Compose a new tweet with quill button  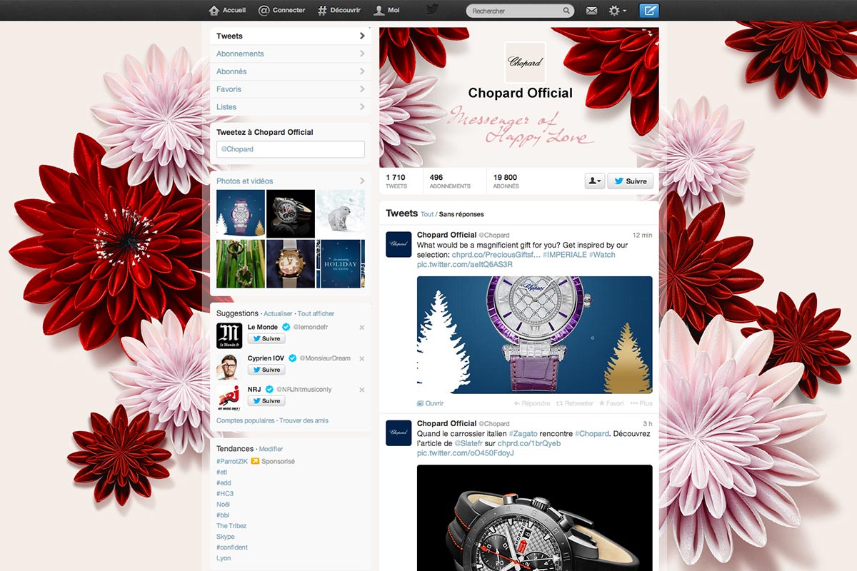point(649,11)
